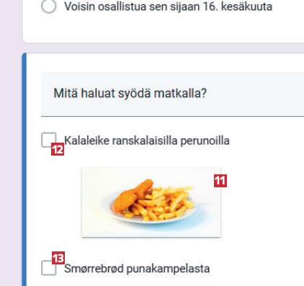The width and height of the screenshot is (304, 286).
Task: Click the red badge numbered 13
Action: click(58, 258)
